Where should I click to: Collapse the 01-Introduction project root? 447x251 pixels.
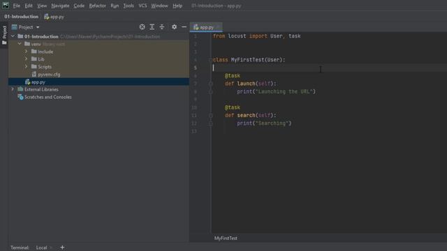tap(13, 36)
